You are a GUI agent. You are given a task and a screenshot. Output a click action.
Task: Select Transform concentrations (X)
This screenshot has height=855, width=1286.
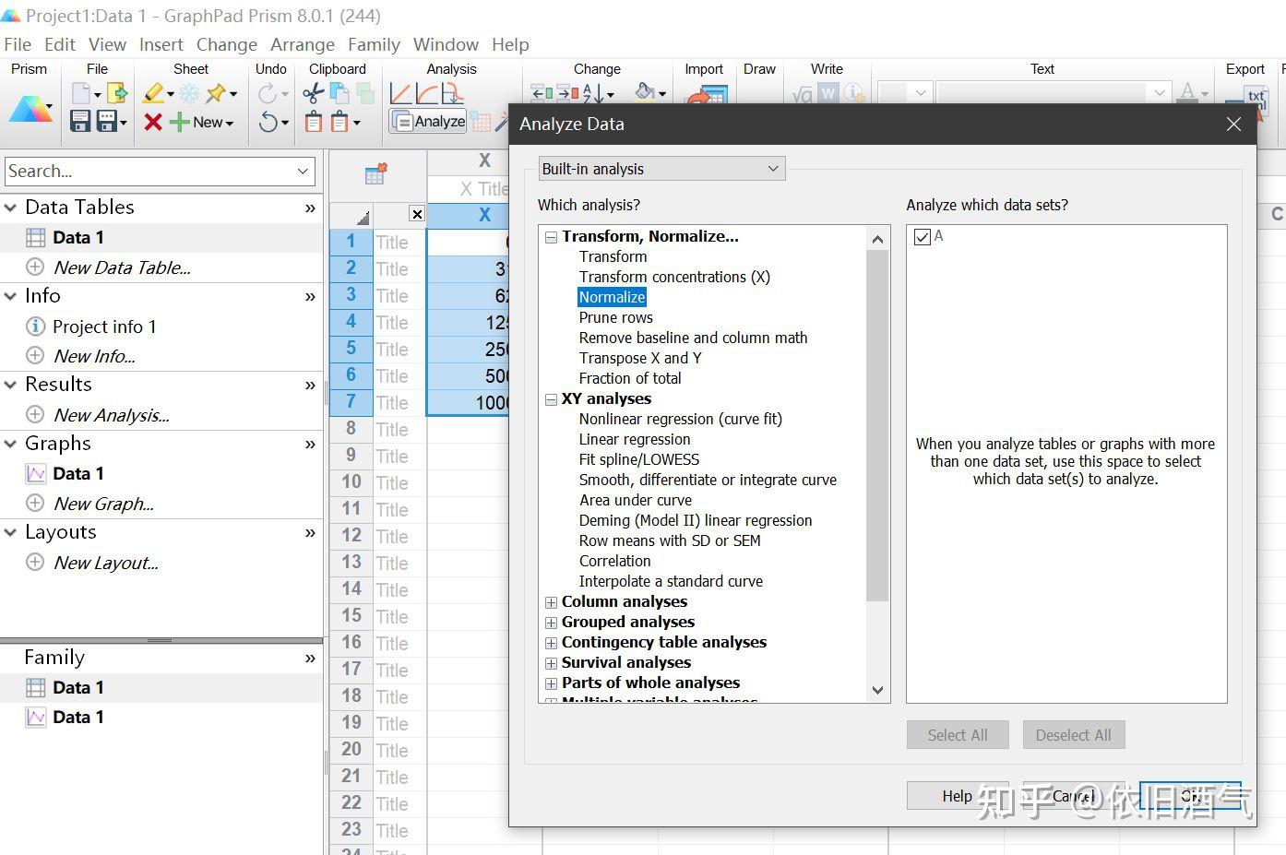(674, 277)
